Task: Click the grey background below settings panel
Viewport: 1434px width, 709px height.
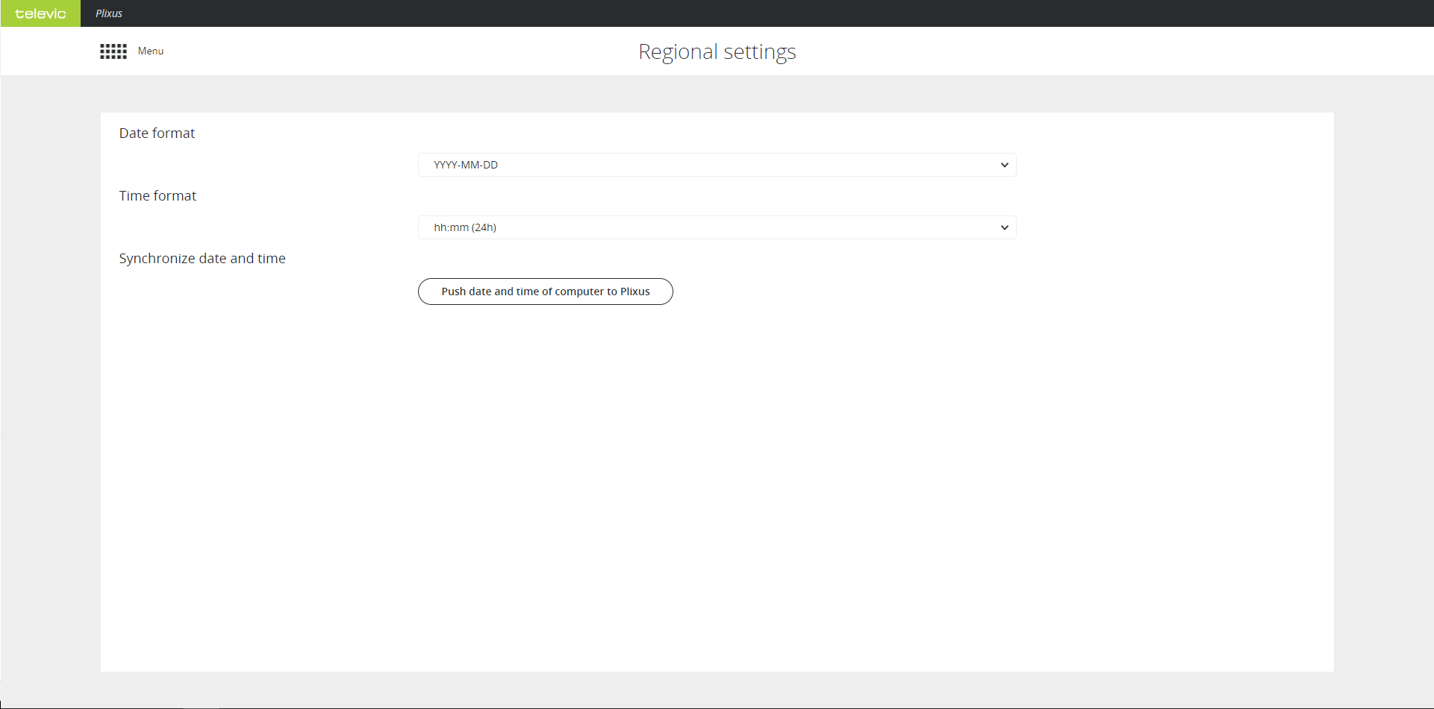Action: 717,689
